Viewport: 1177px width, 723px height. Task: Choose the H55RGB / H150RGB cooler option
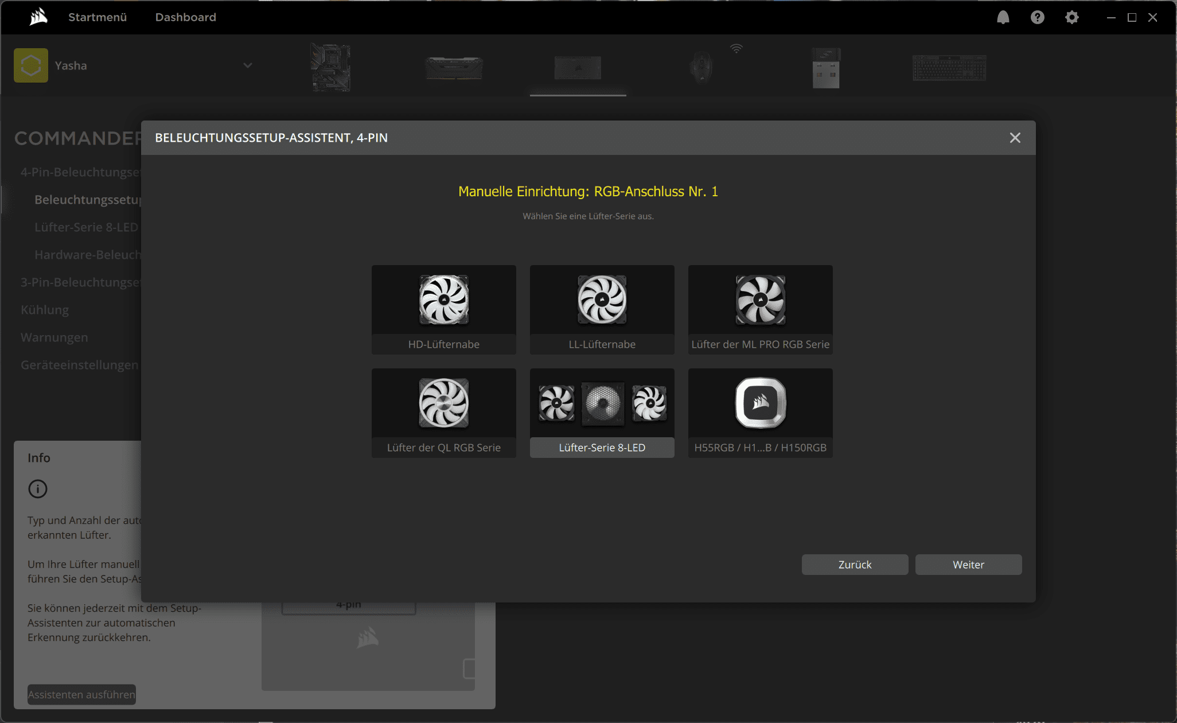[x=761, y=413]
